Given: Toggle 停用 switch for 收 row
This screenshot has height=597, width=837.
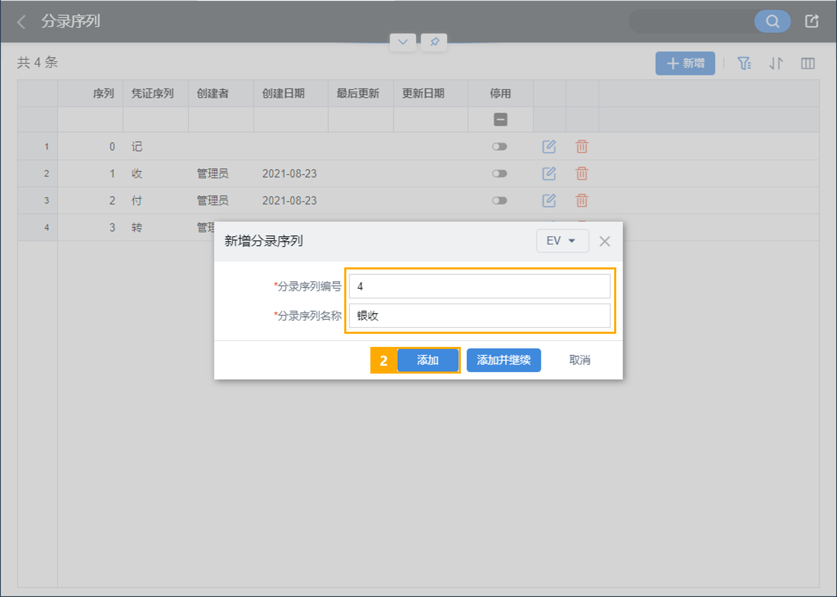Looking at the screenshot, I should tap(500, 174).
